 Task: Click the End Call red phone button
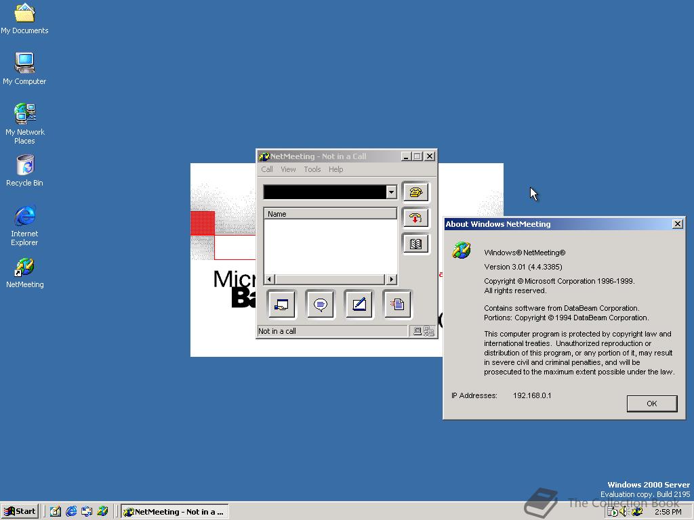[415, 217]
